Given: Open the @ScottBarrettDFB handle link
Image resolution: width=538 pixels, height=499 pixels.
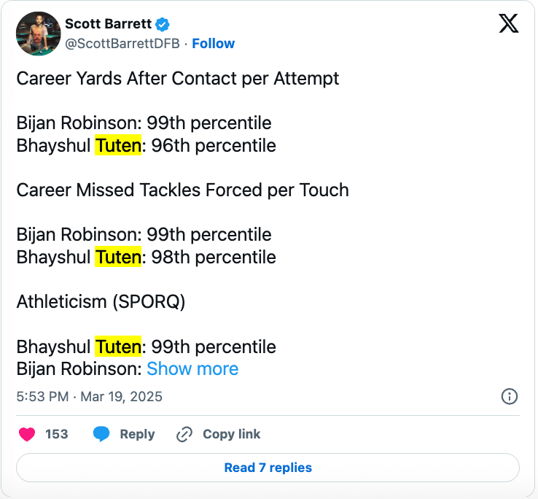Looking at the screenshot, I should (122, 44).
